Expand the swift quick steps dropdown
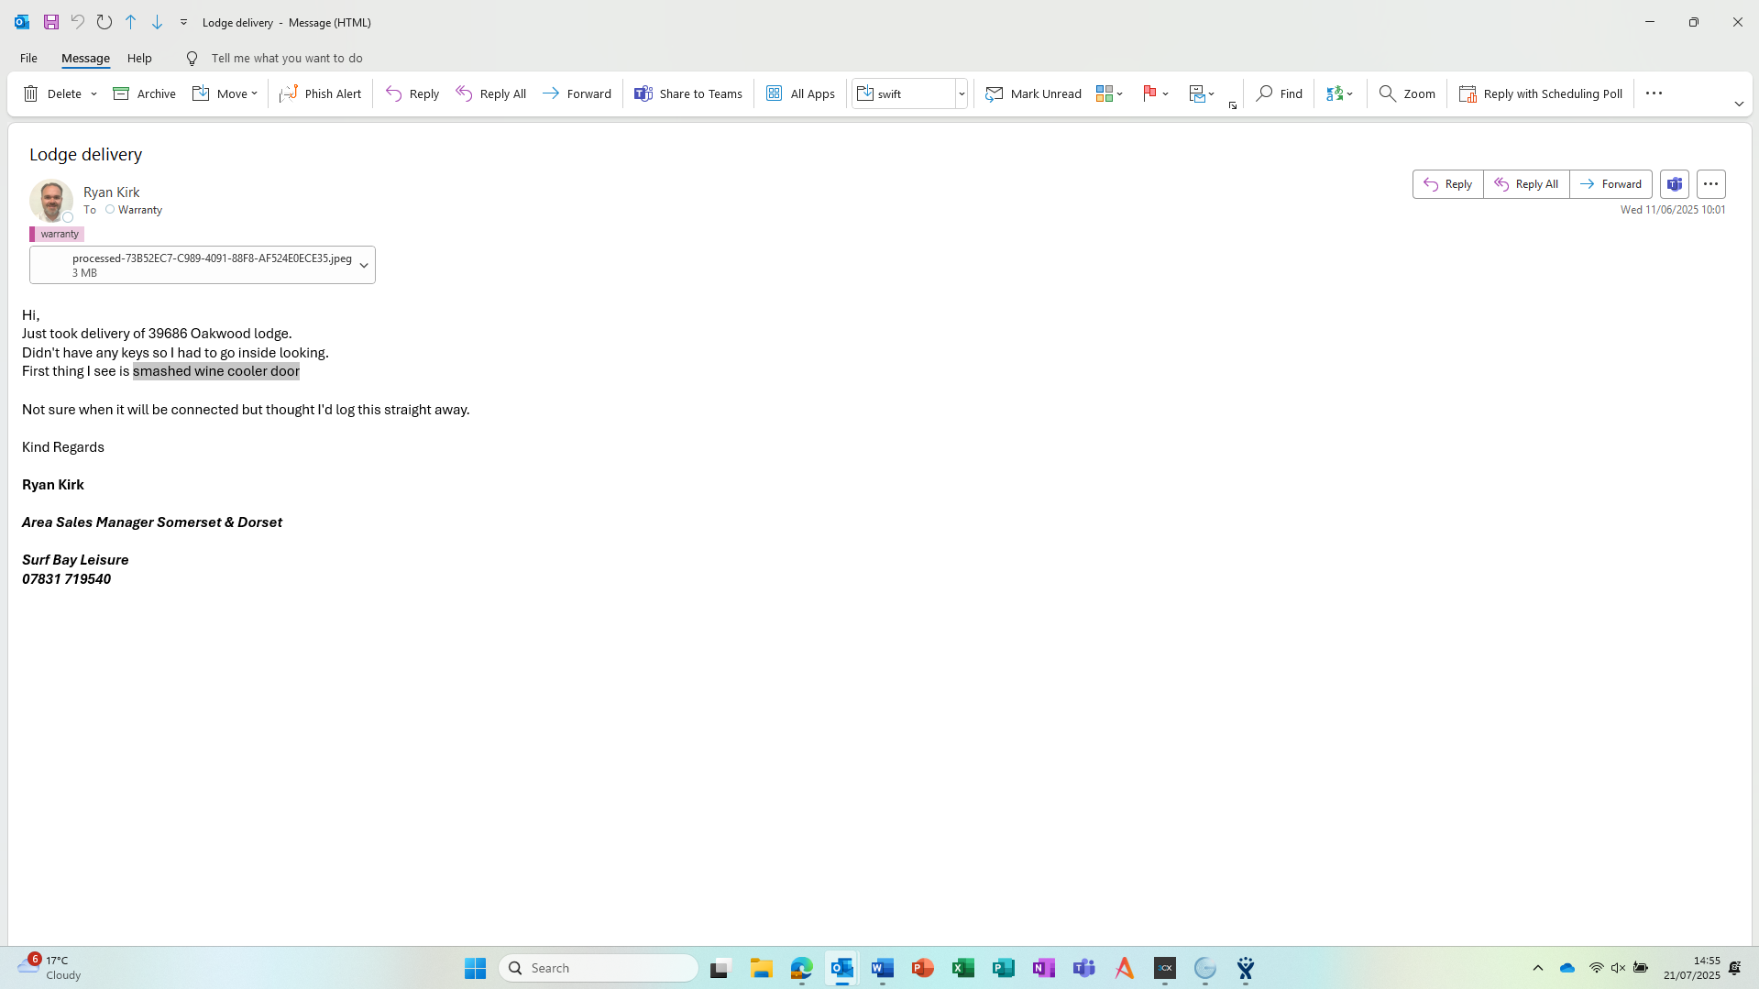Viewport: 1759px width, 989px height. tap(962, 93)
